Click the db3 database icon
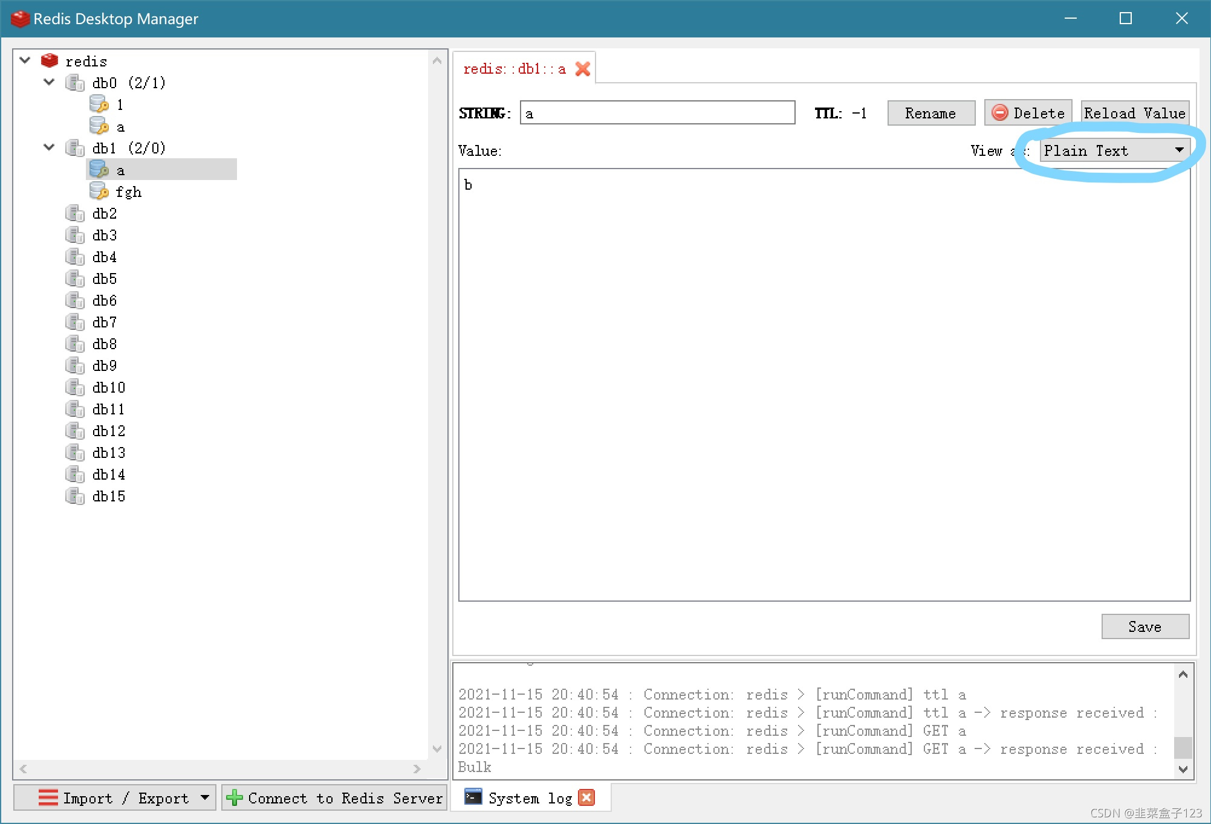 [x=74, y=235]
